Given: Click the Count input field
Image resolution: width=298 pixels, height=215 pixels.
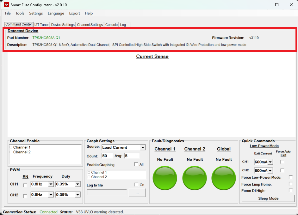Looking at the screenshot, I should point(107,156).
